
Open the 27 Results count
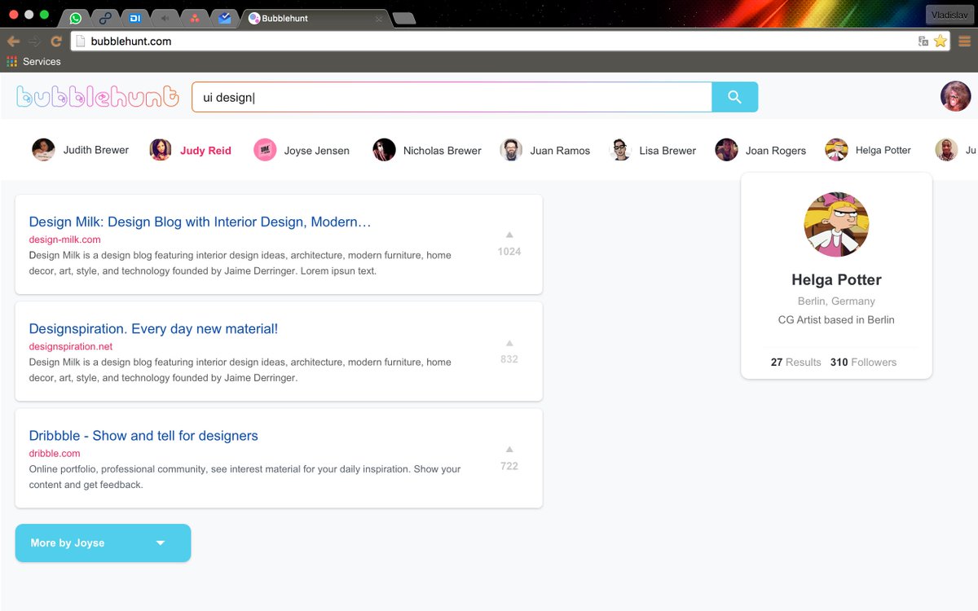coord(795,363)
